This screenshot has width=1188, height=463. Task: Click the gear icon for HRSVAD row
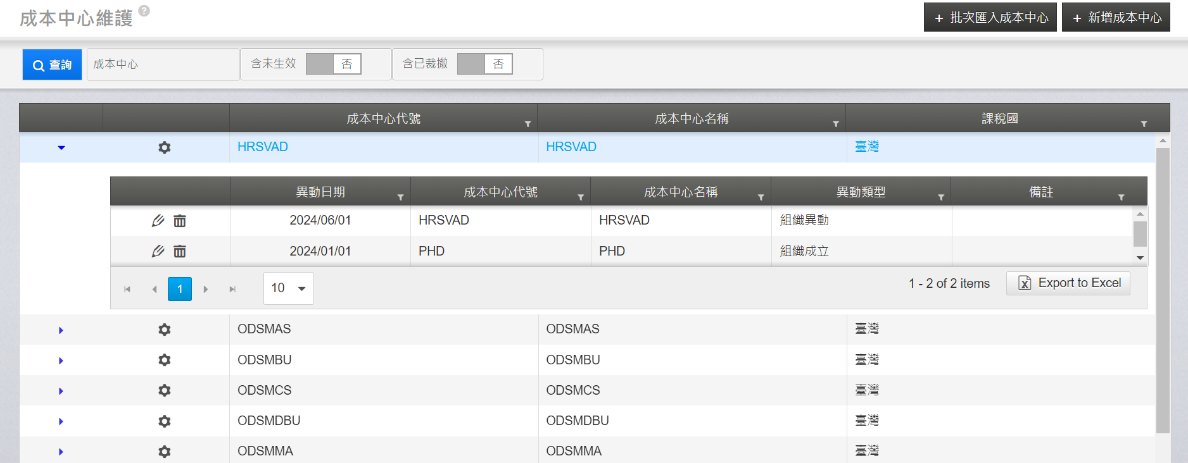point(165,147)
